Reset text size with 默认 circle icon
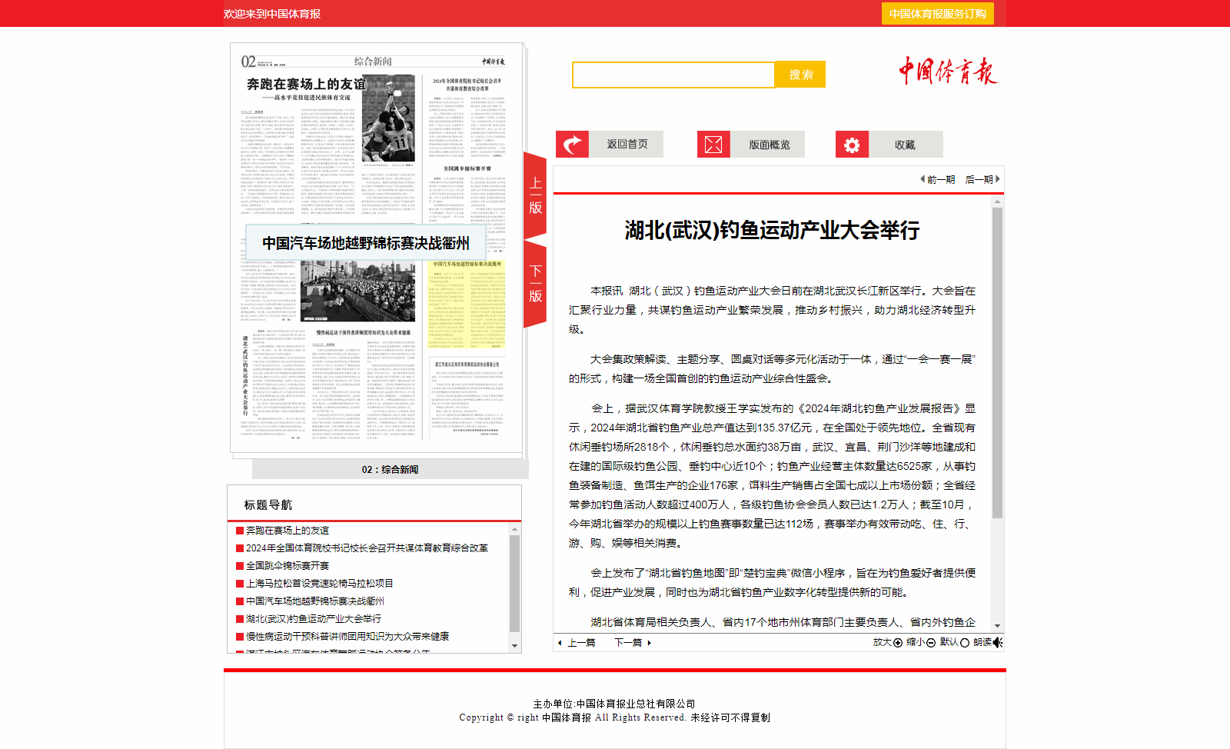1230x749 pixels. pos(965,643)
